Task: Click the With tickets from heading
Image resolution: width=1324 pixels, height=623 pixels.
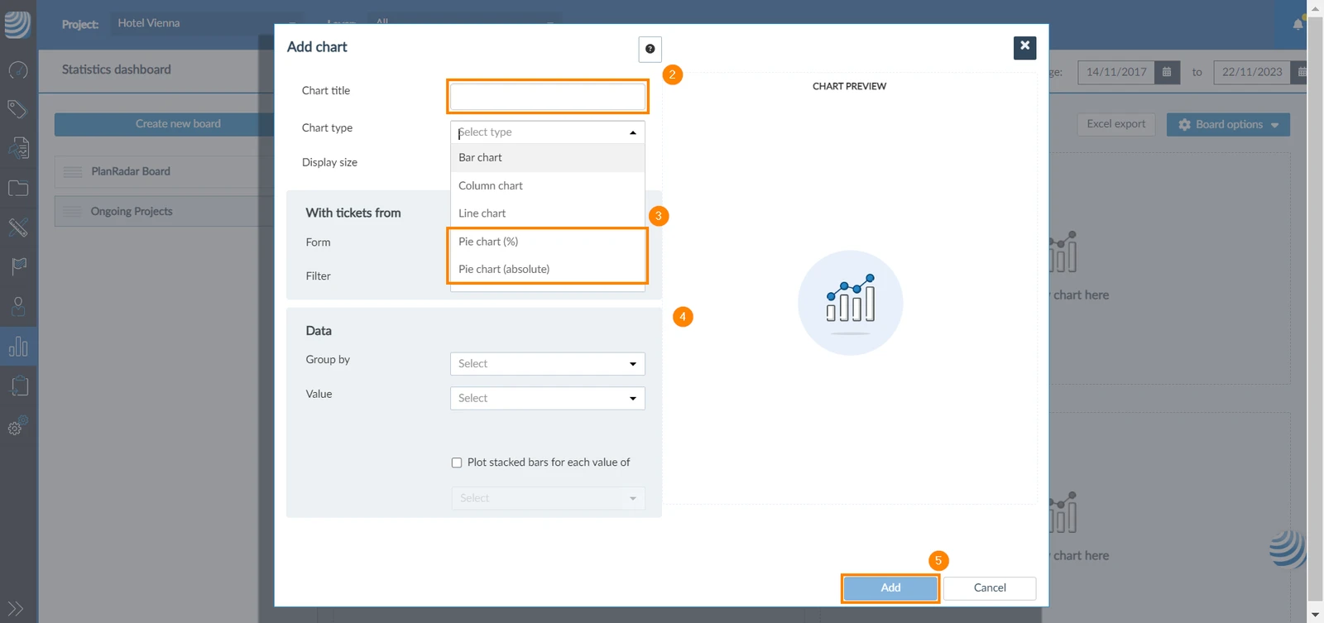Action: [353, 213]
